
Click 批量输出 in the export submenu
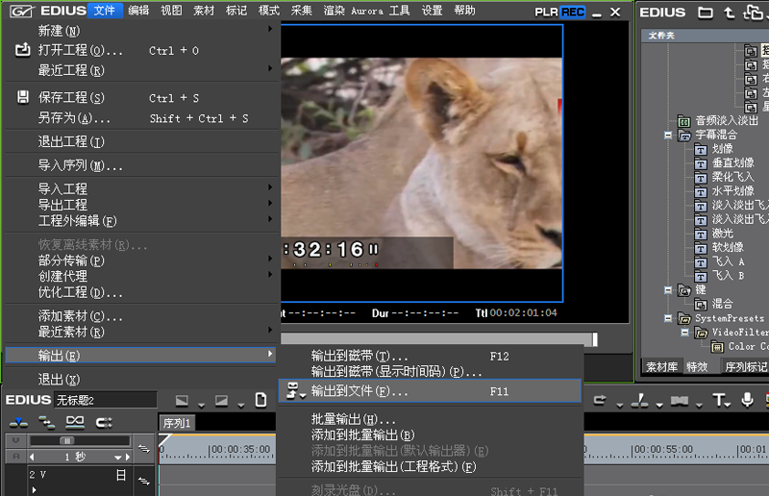[354, 420]
